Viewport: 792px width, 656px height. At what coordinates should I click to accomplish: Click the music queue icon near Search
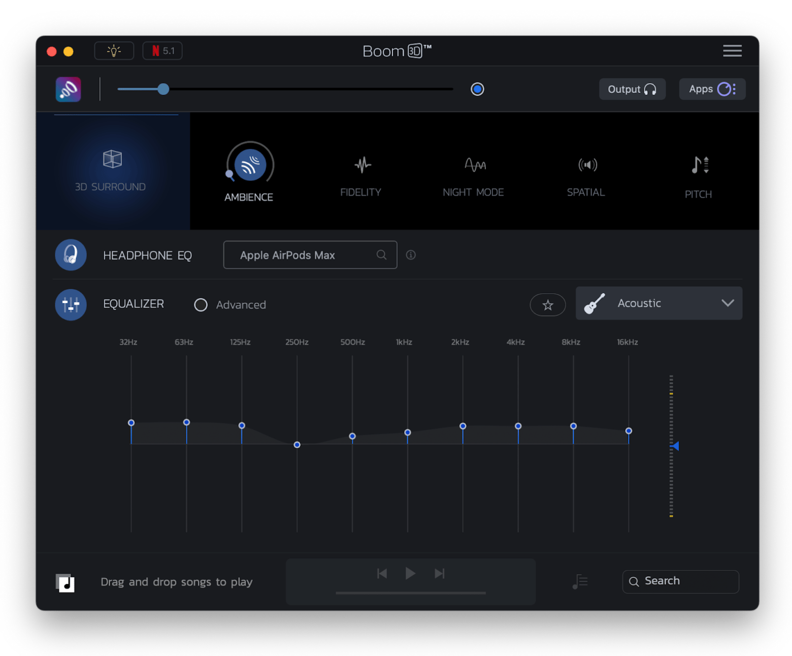point(579,582)
